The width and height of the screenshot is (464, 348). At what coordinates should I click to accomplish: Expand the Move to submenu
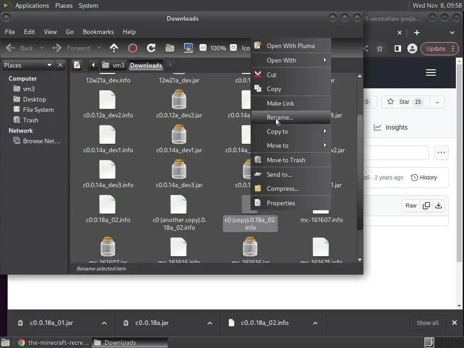290,145
